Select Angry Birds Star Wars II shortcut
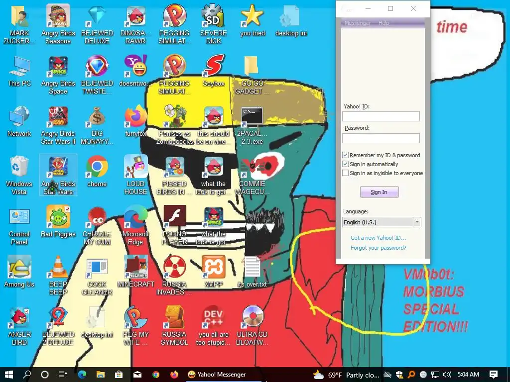The height and width of the screenshot is (382, 510). (x=58, y=125)
